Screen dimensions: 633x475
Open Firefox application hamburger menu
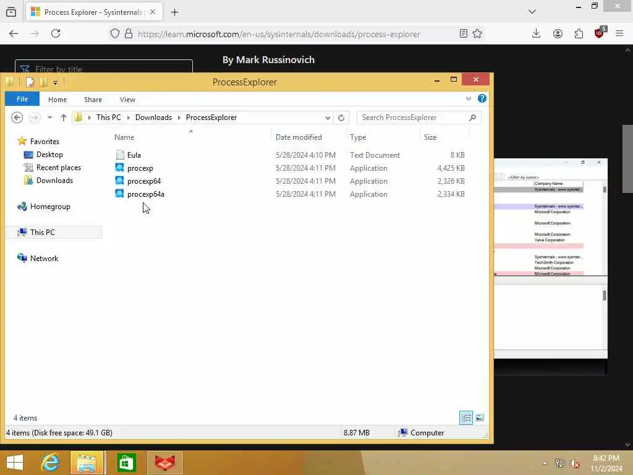619,33
